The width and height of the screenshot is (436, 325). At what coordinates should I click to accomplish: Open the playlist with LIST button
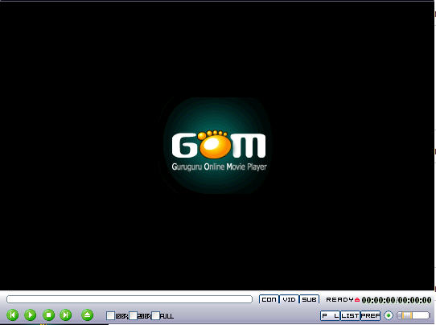pyautogui.click(x=350, y=316)
